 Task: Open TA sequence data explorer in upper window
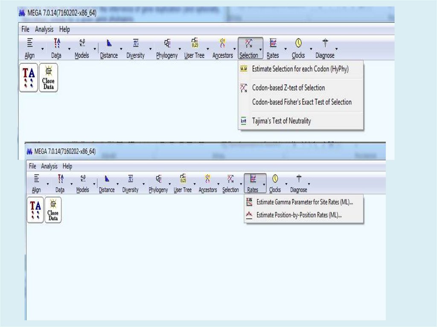click(29, 78)
